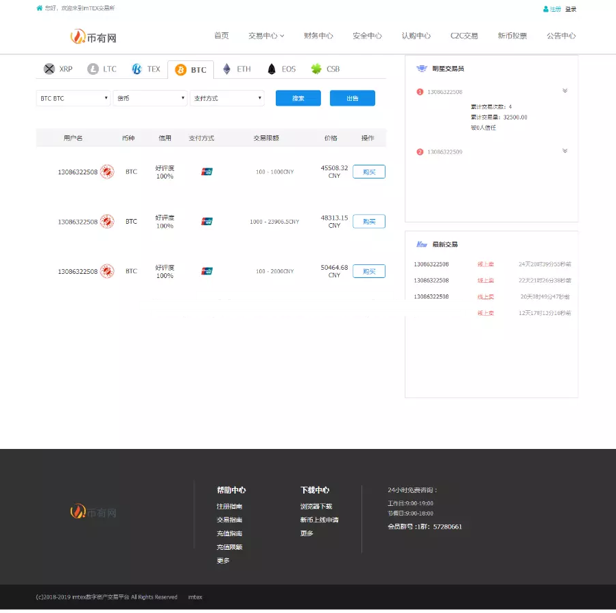Select the LTC coin icon

[93, 69]
